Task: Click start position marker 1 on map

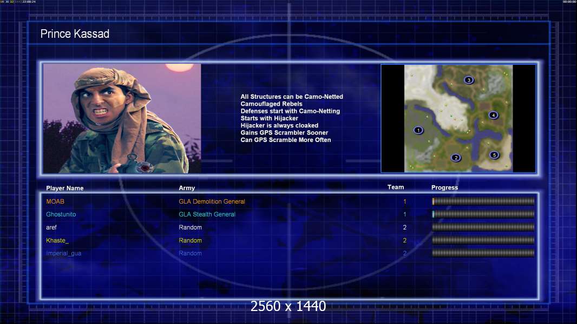Action: pos(418,130)
